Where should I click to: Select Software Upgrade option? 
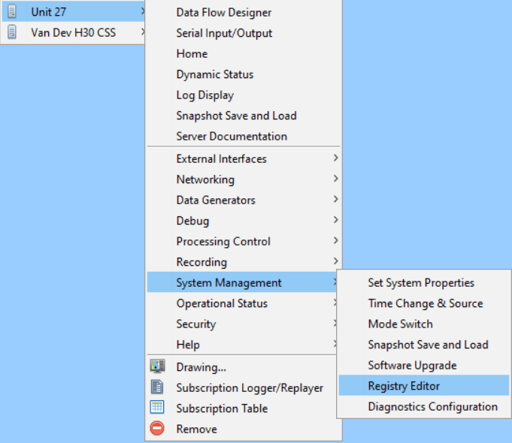coord(413,366)
